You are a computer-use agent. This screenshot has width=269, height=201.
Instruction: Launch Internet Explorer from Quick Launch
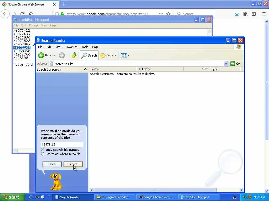[x=31, y=197]
